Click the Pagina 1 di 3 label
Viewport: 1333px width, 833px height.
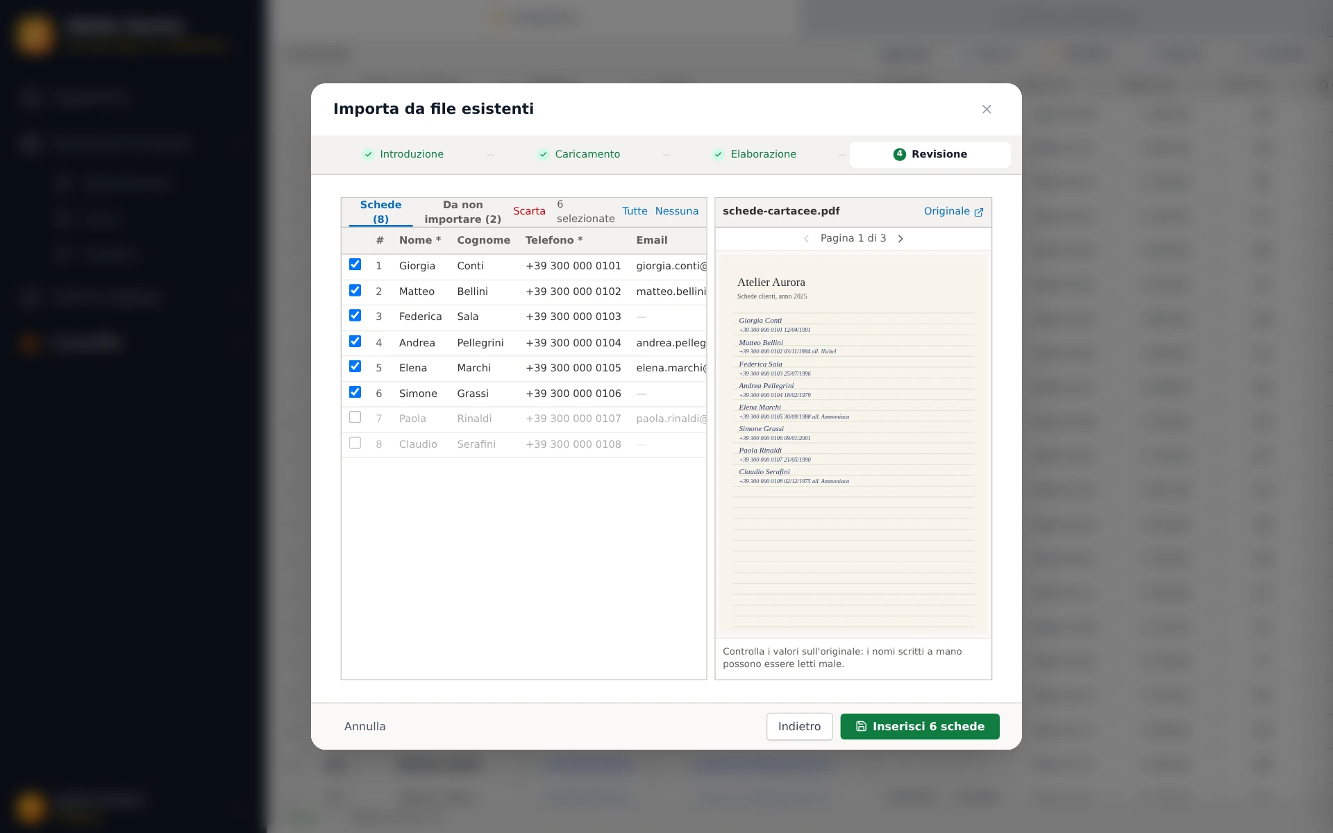click(x=853, y=238)
